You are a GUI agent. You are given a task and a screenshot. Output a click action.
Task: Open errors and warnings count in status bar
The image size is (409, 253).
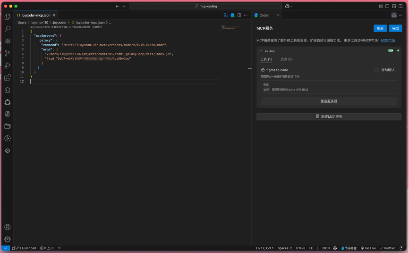47,248
